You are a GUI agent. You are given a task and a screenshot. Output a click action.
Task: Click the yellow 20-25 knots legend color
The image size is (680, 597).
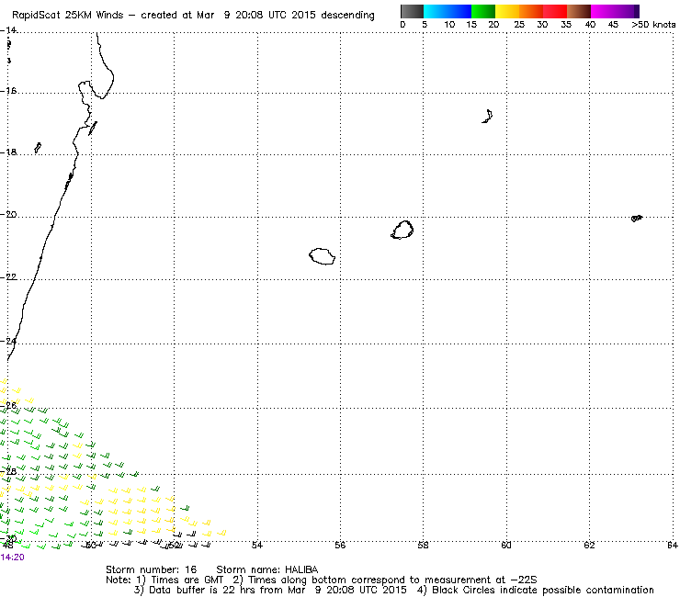pyautogui.click(x=507, y=11)
